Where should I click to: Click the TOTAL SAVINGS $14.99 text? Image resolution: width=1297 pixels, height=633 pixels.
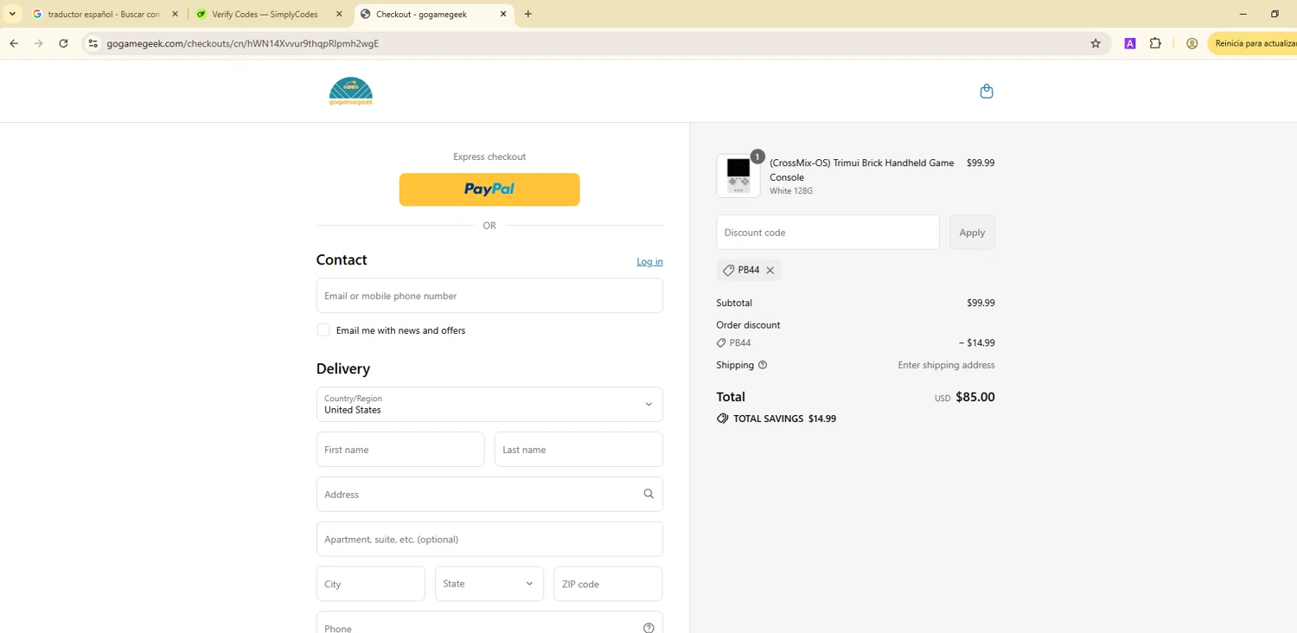(784, 419)
